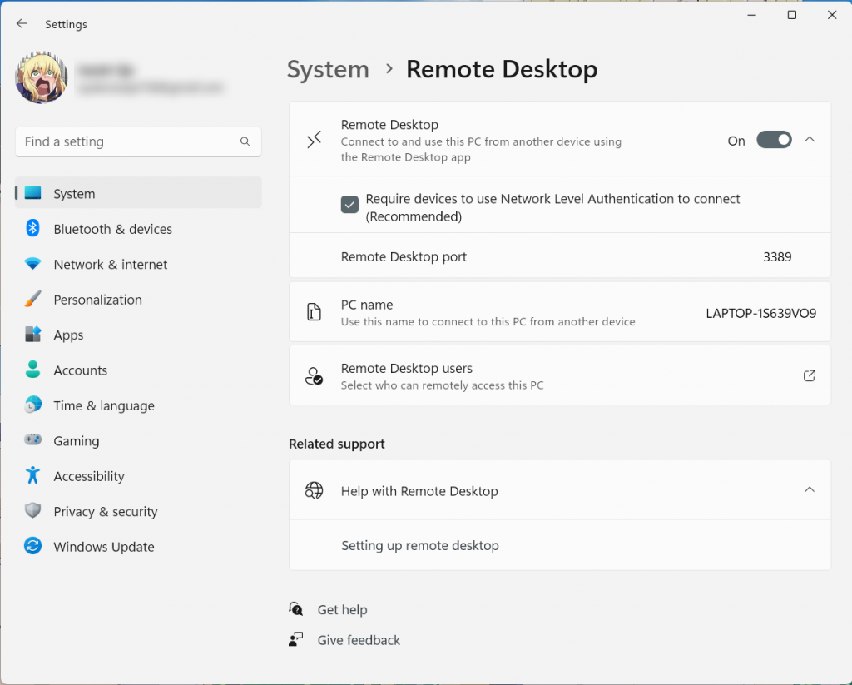Close the Settings window
Image resolution: width=852 pixels, height=685 pixels.
point(832,15)
